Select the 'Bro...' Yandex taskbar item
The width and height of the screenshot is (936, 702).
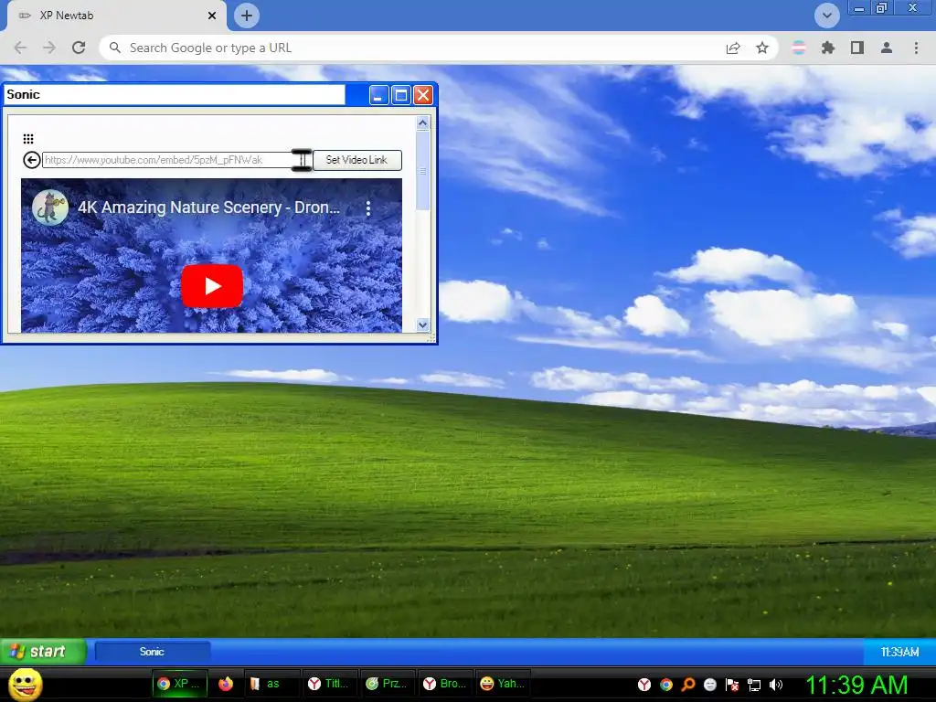(445, 684)
